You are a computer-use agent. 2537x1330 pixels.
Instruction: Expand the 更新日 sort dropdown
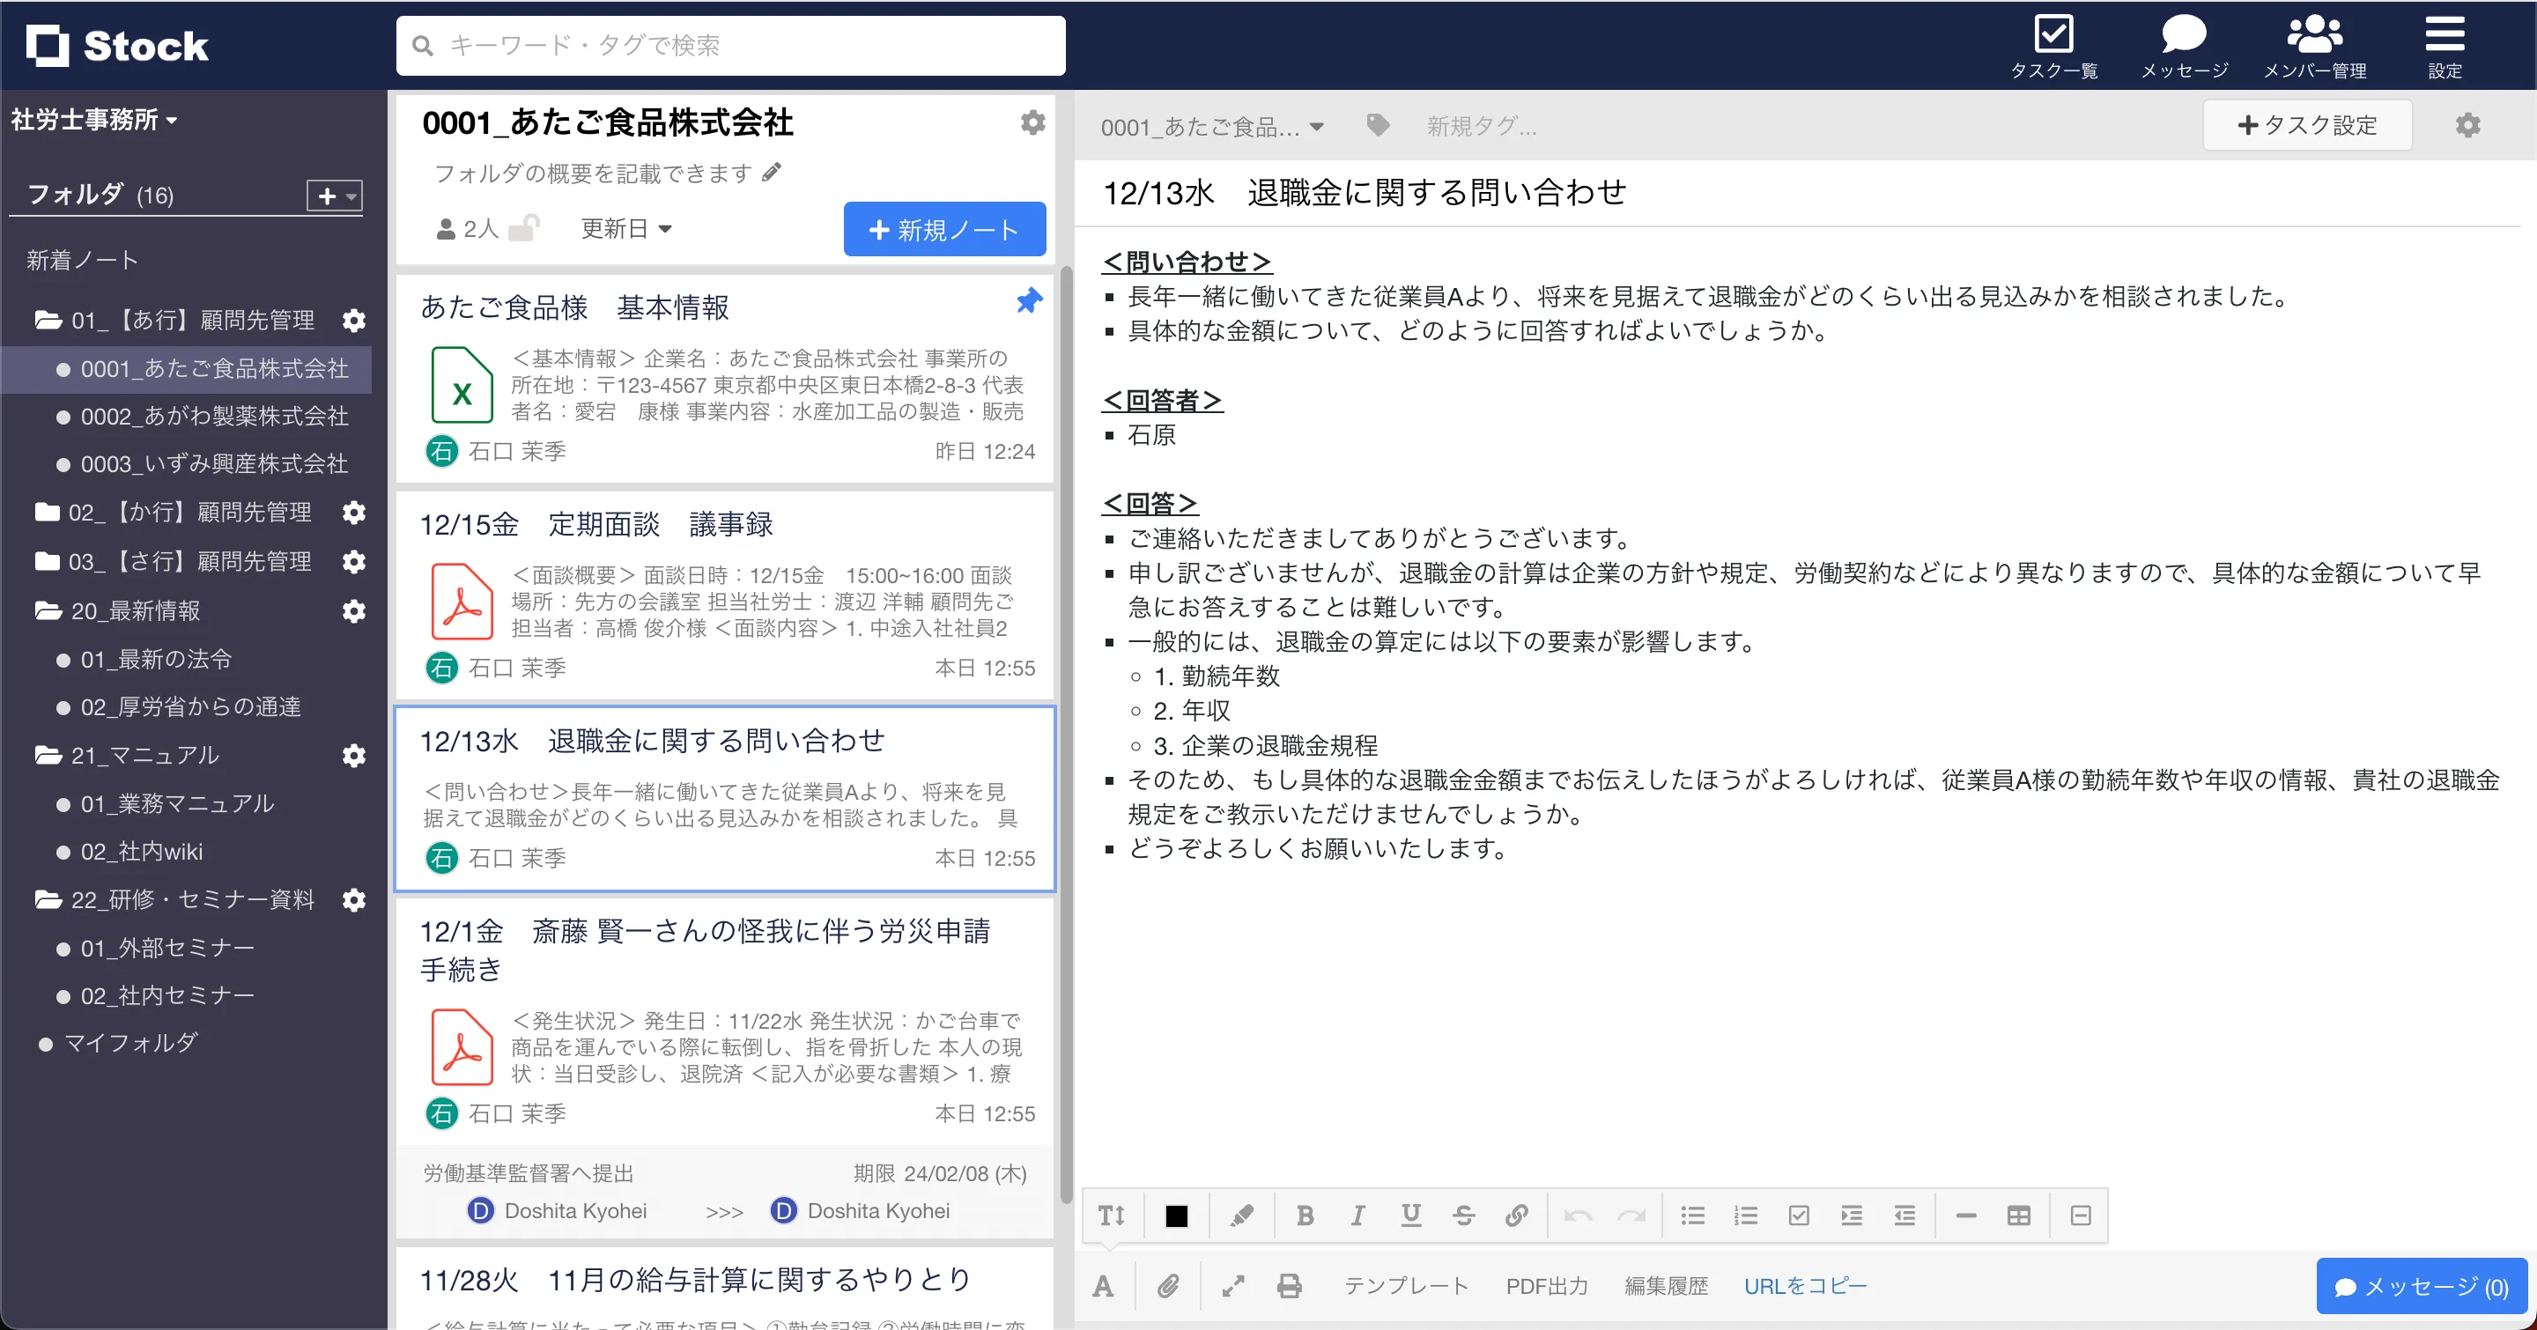[x=626, y=227]
